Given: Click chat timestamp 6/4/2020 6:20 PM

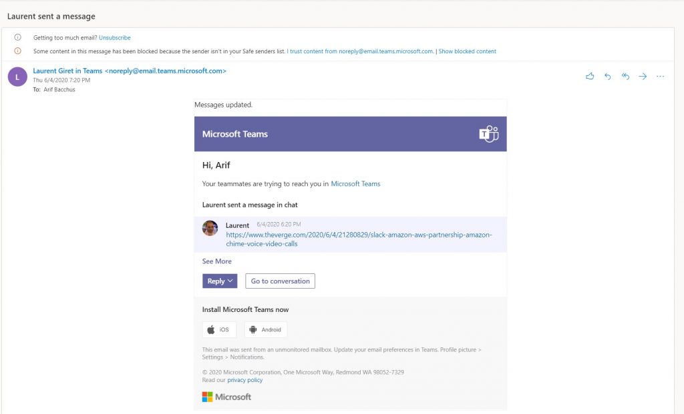Looking at the screenshot, I should tap(279, 224).
